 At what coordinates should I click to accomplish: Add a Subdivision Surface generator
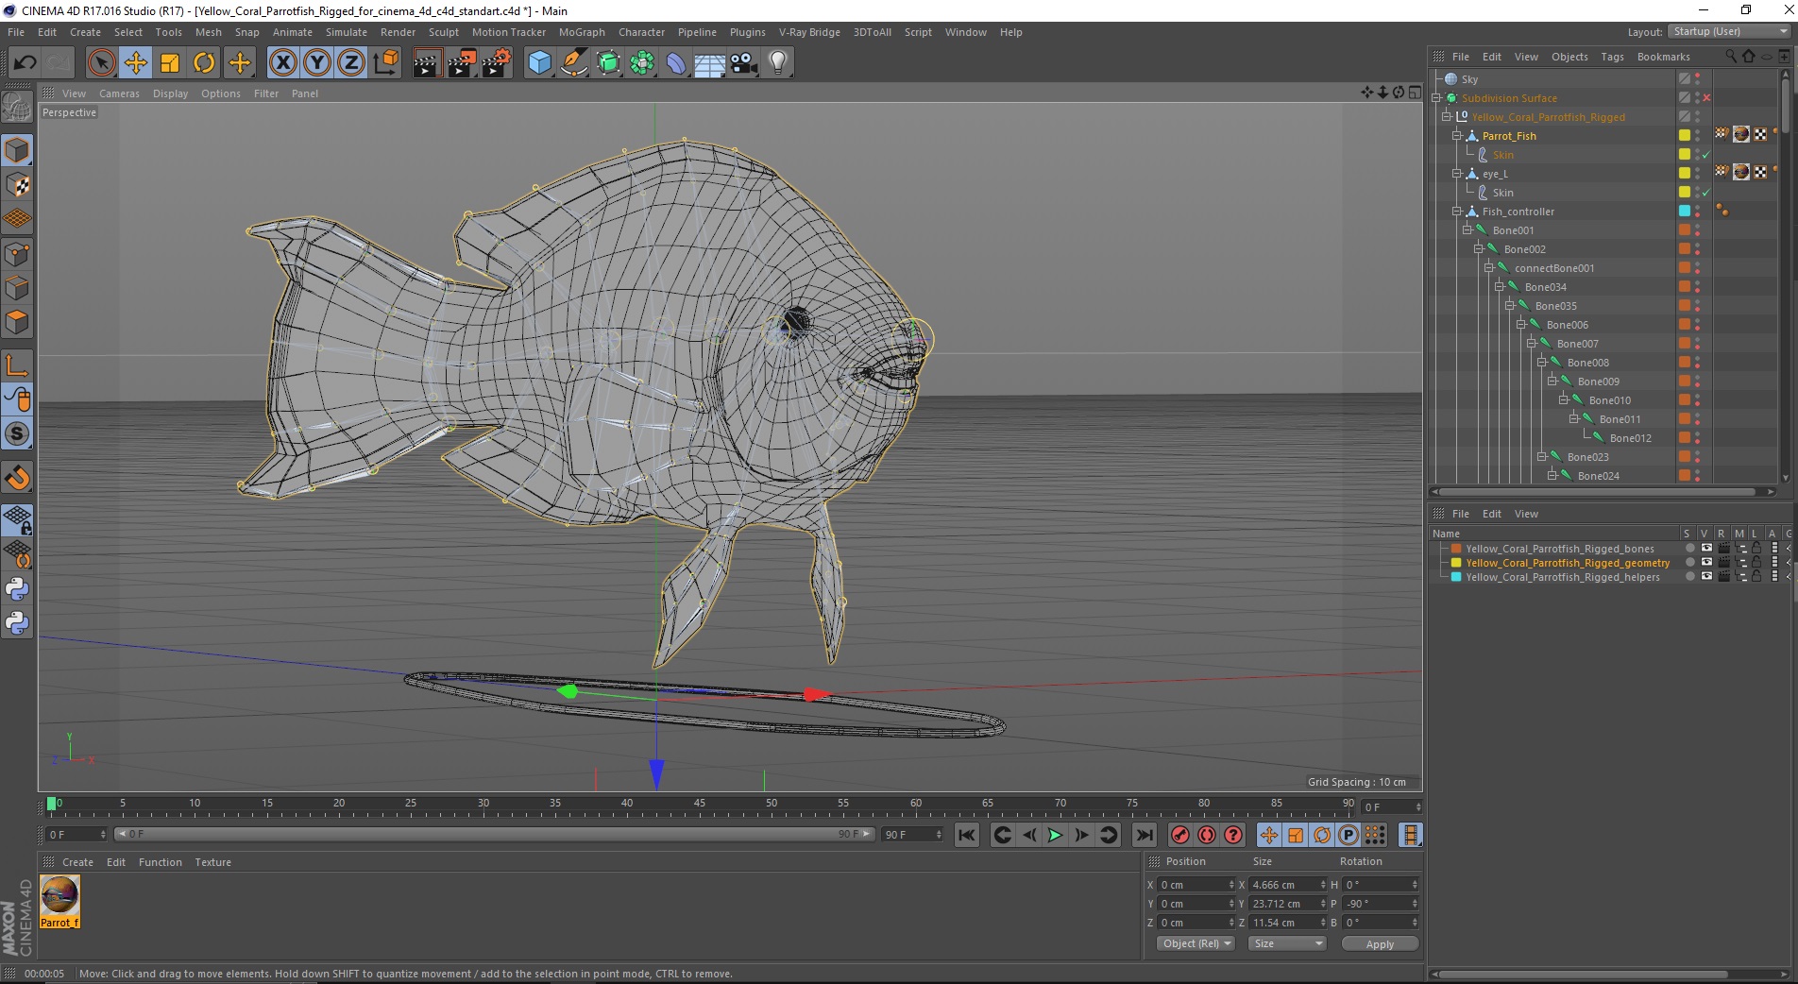click(609, 63)
